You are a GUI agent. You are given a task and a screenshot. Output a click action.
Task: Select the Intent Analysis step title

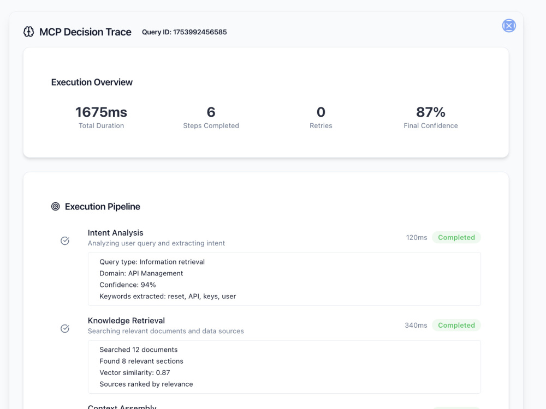point(116,233)
